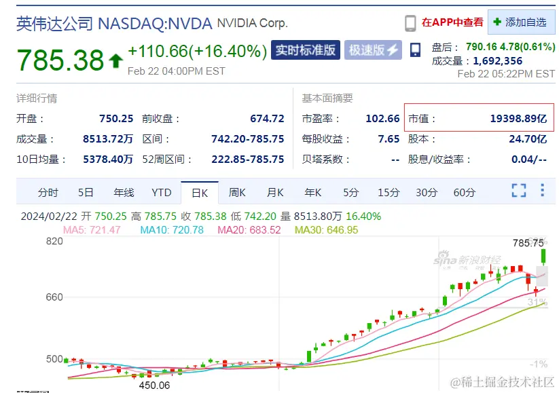This screenshot has width=559, height=393.
Task: Click the 660 price axis label
Action: [54, 297]
